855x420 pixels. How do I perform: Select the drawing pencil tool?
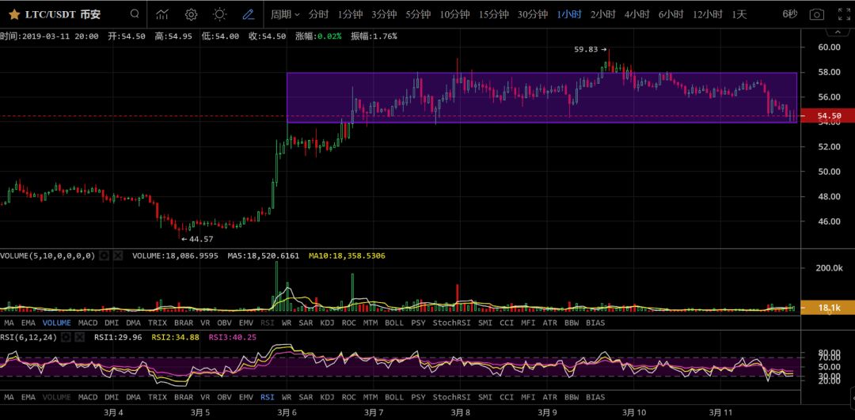248,14
